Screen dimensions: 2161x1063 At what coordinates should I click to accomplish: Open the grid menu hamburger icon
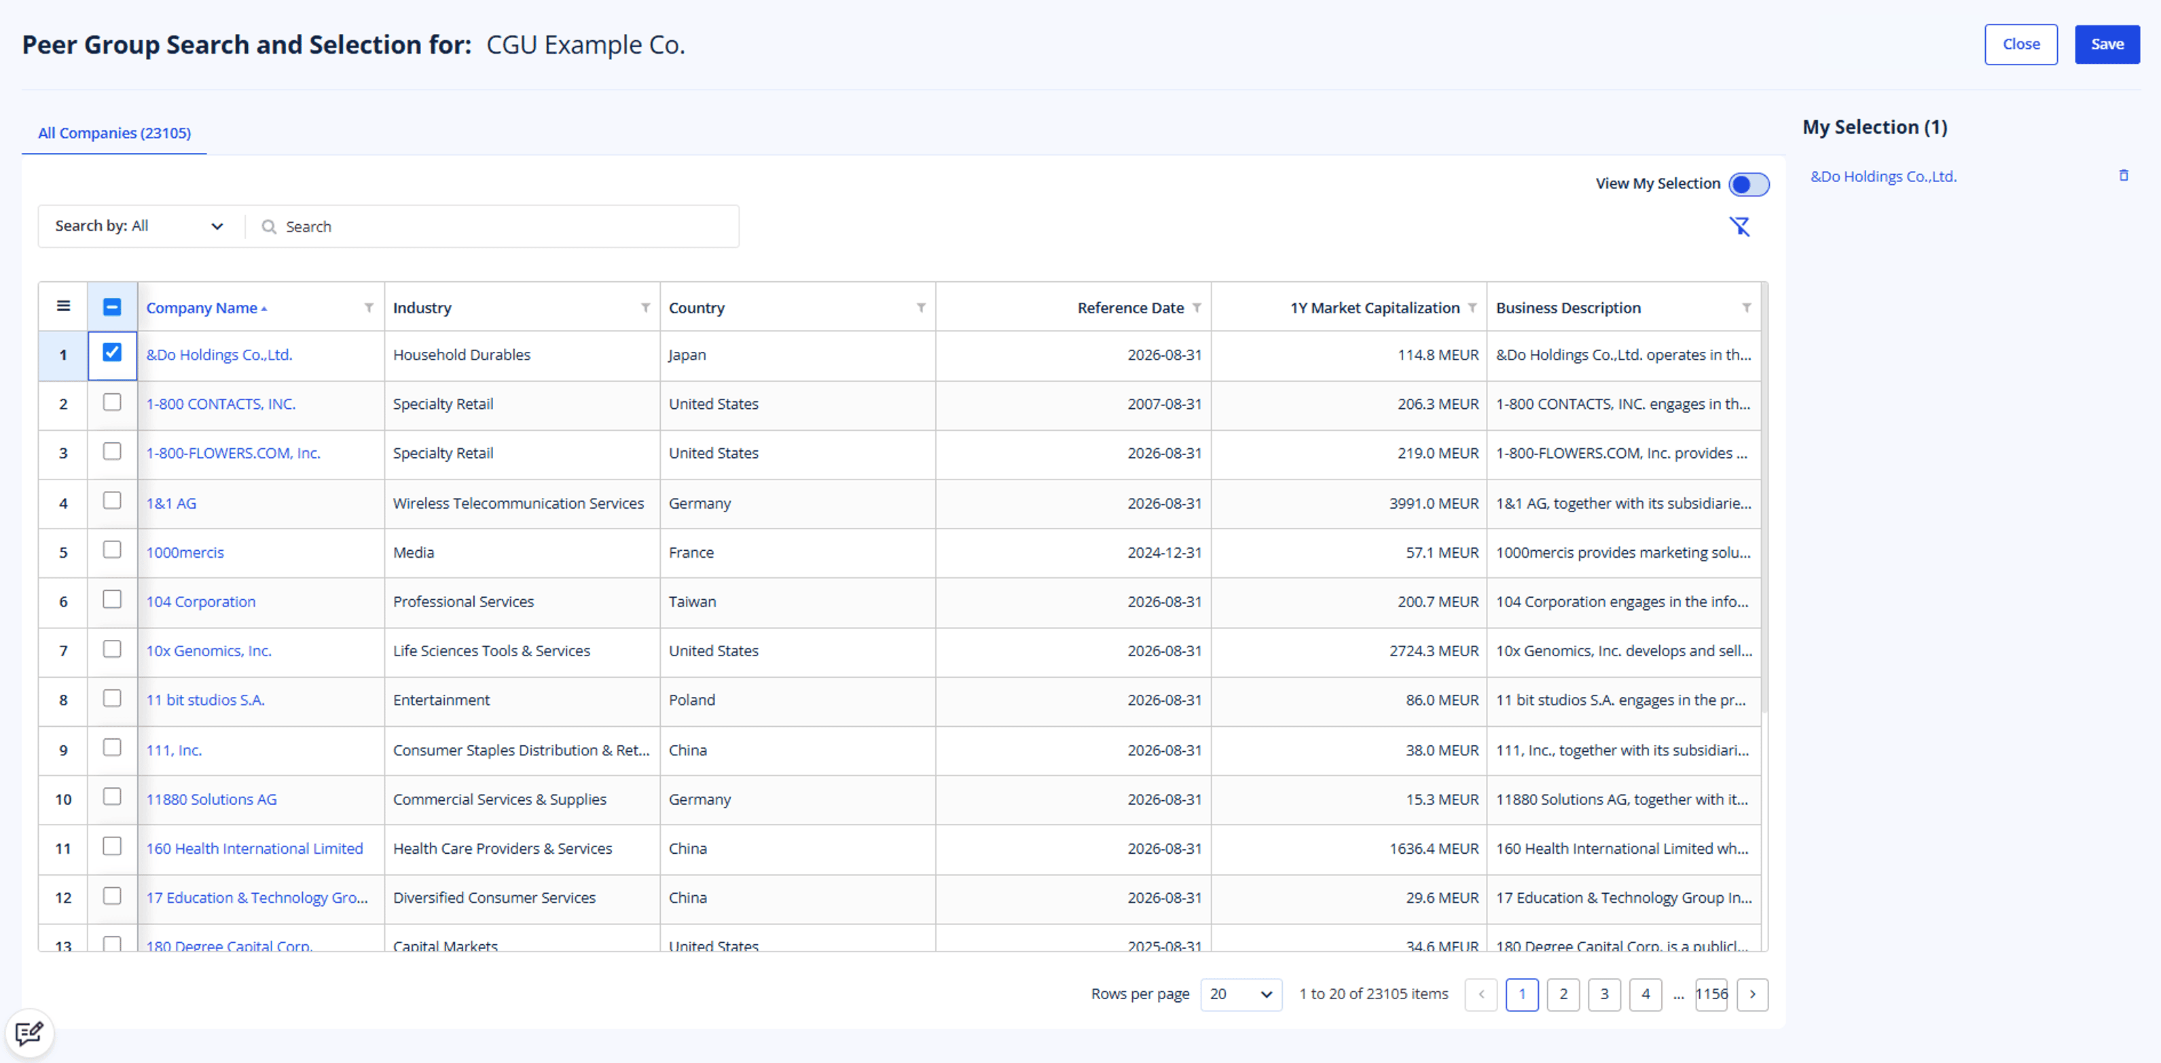coord(63,306)
